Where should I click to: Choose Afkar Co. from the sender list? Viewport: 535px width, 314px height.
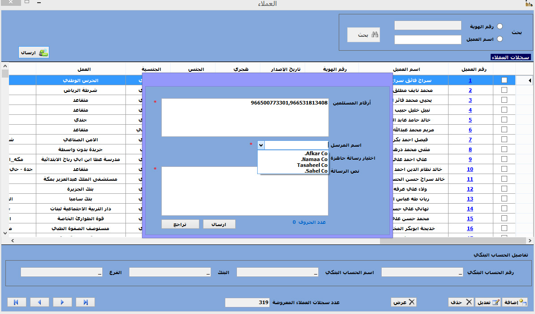[x=315, y=153]
